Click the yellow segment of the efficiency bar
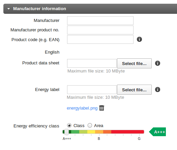Viewport: 177px width, 150px height. click(x=91, y=132)
